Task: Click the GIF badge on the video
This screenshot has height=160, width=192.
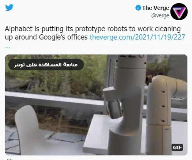Action: [x=177, y=147]
